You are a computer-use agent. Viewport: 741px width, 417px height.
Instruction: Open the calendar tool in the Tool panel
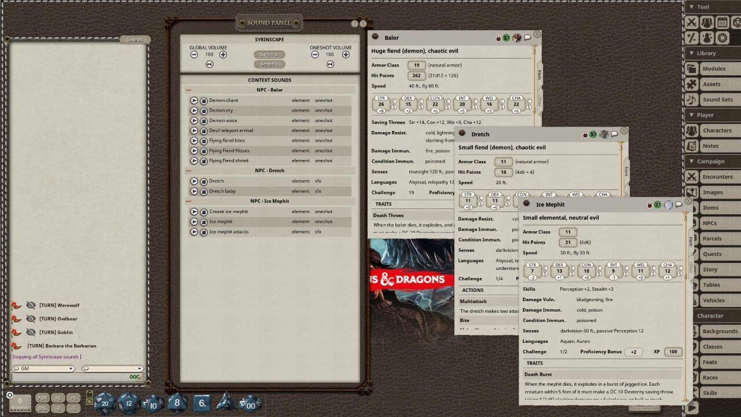722,22
